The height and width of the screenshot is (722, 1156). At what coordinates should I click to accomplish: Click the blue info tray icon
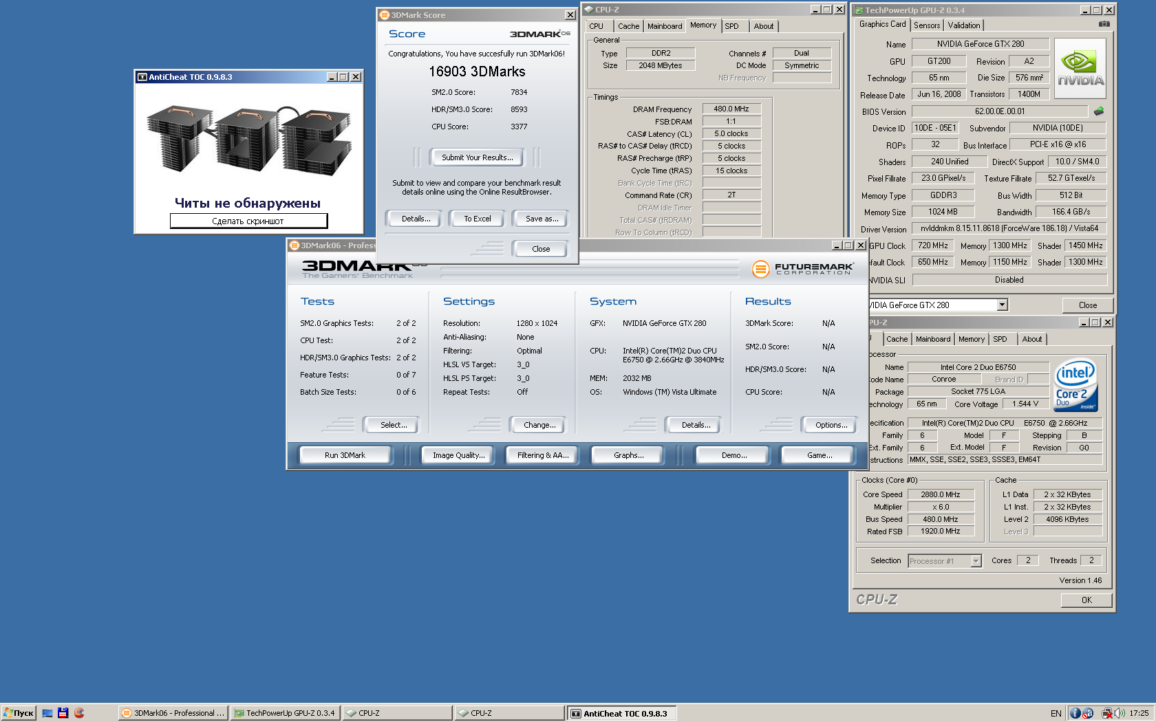tap(1075, 713)
